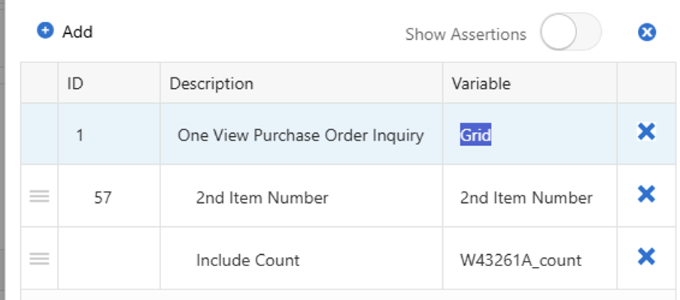Select the ID column header
Image resolution: width=680 pixels, height=300 pixels.
[109, 83]
